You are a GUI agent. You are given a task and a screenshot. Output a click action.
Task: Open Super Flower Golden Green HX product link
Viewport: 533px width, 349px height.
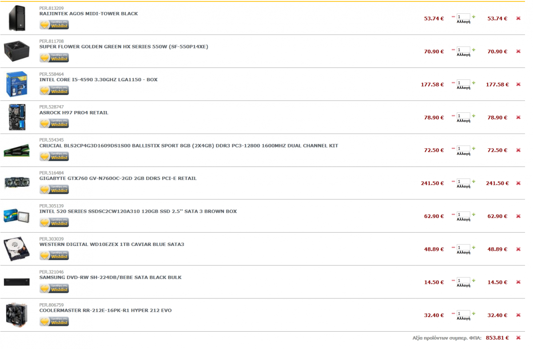coord(124,47)
